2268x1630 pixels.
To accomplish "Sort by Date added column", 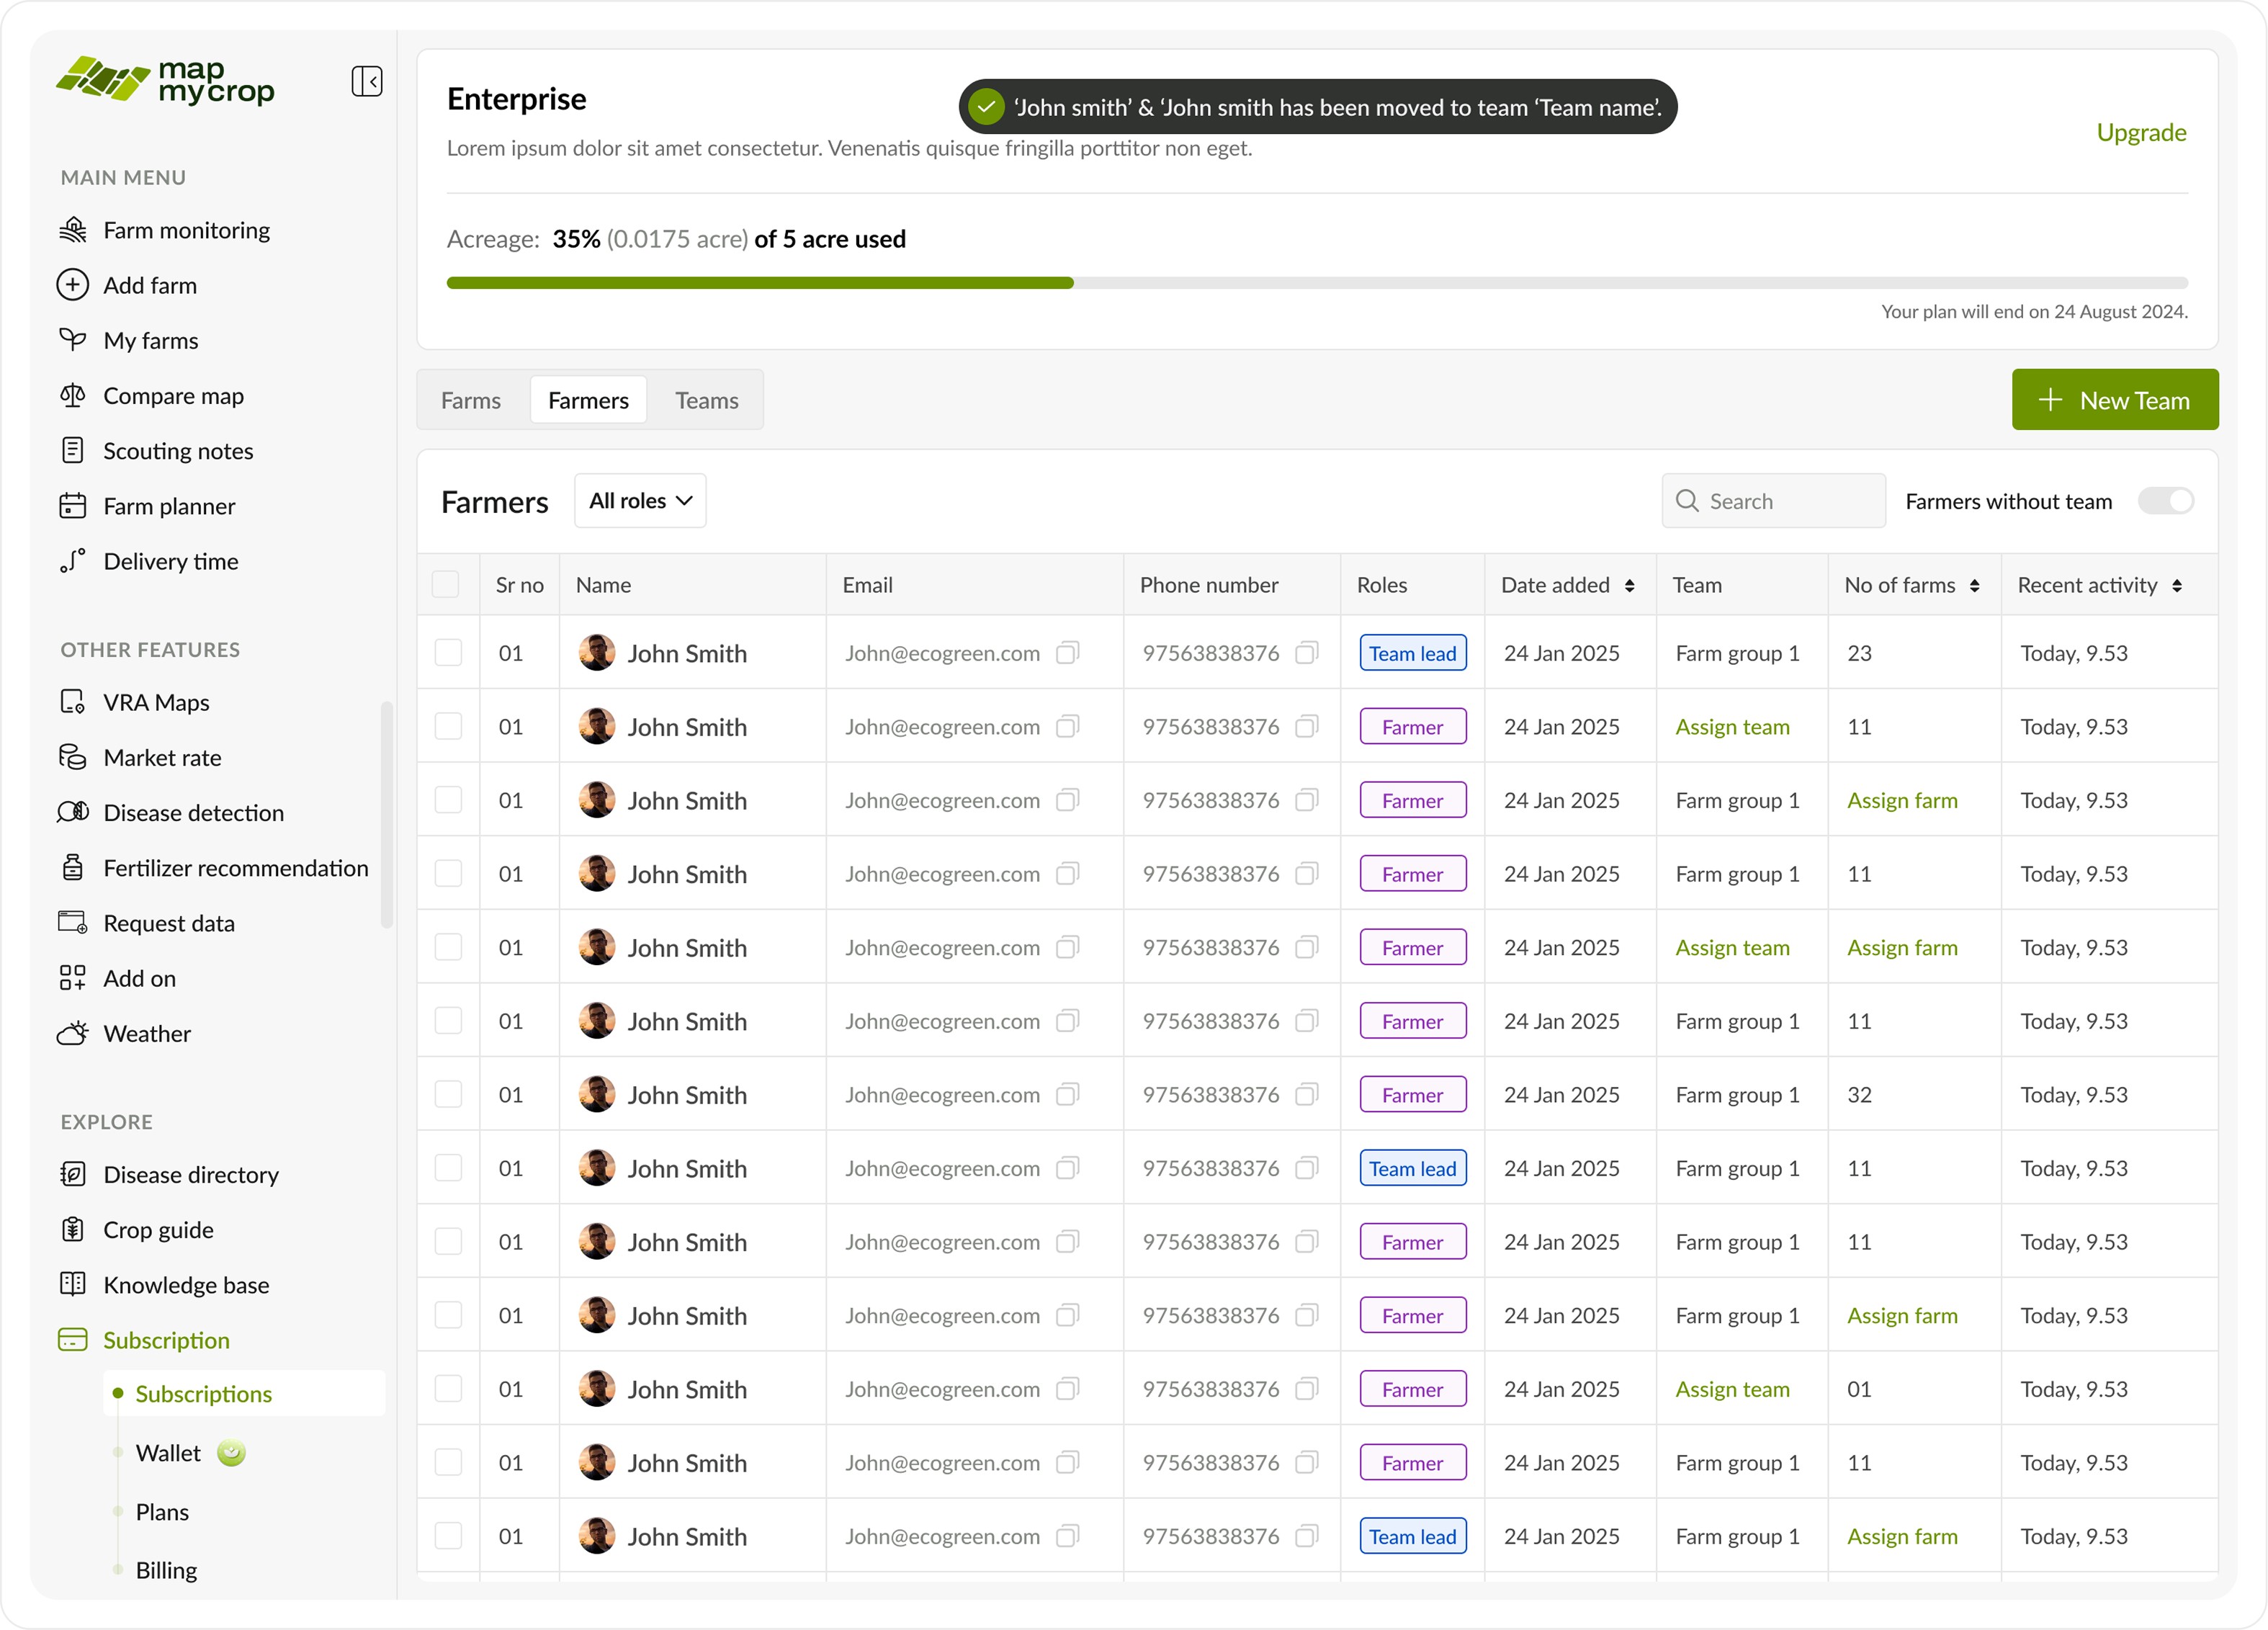I will click(1629, 586).
